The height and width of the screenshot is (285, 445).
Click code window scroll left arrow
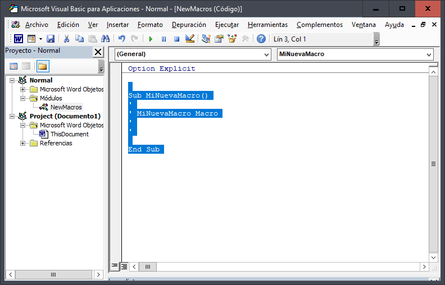134,266
